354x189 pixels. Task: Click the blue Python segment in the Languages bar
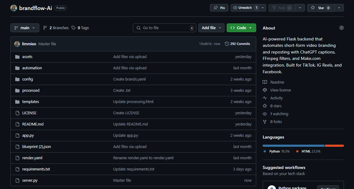pos(293,146)
